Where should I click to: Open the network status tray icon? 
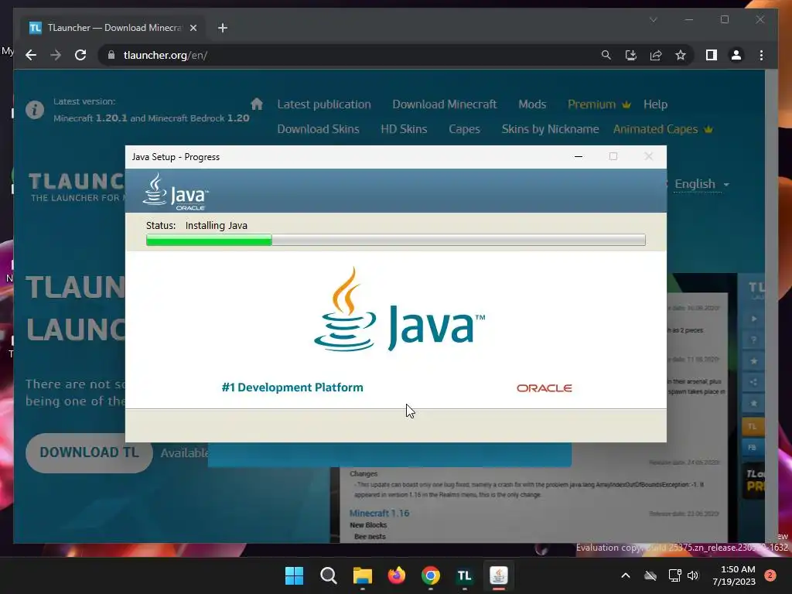[674, 575]
